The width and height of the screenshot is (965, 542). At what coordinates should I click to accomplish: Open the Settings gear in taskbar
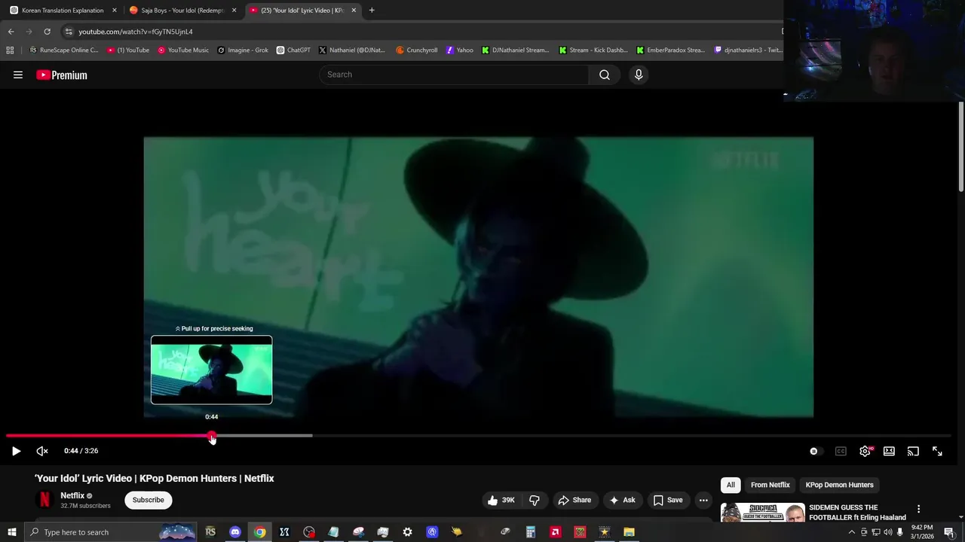click(x=407, y=532)
